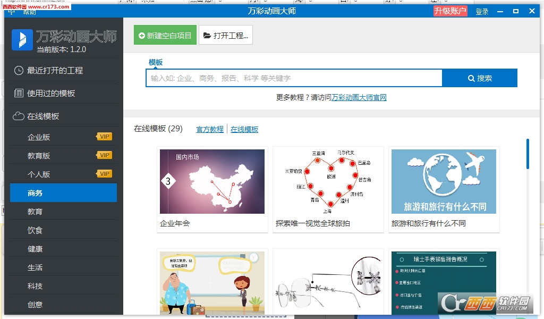This screenshot has width=544, height=319.
Task: Open the 企业年会 template thumbnail
Action: pyautogui.click(x=212, y=181)
